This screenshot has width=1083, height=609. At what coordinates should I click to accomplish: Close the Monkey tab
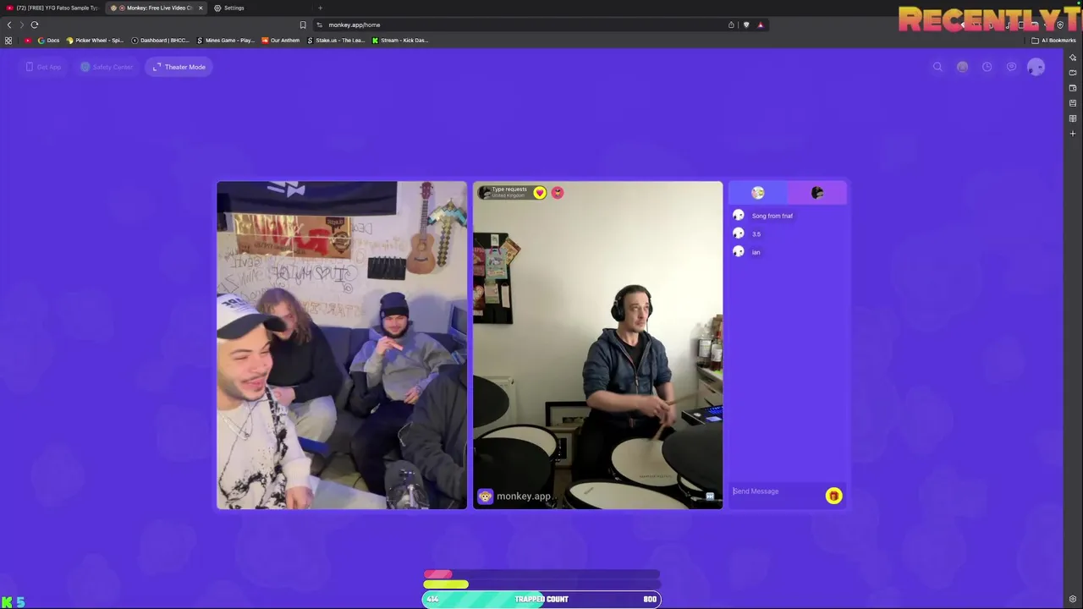[x=201, y=8]
